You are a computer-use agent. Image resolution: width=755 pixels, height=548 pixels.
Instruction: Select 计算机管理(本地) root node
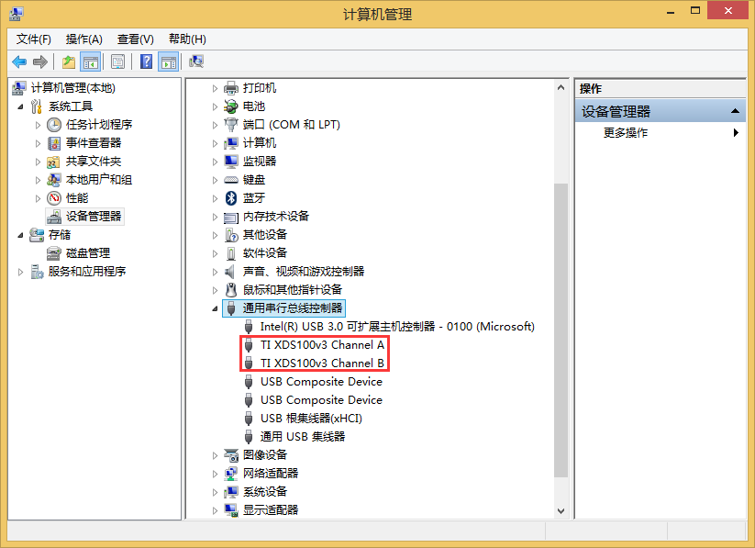[x=73, y=88]
